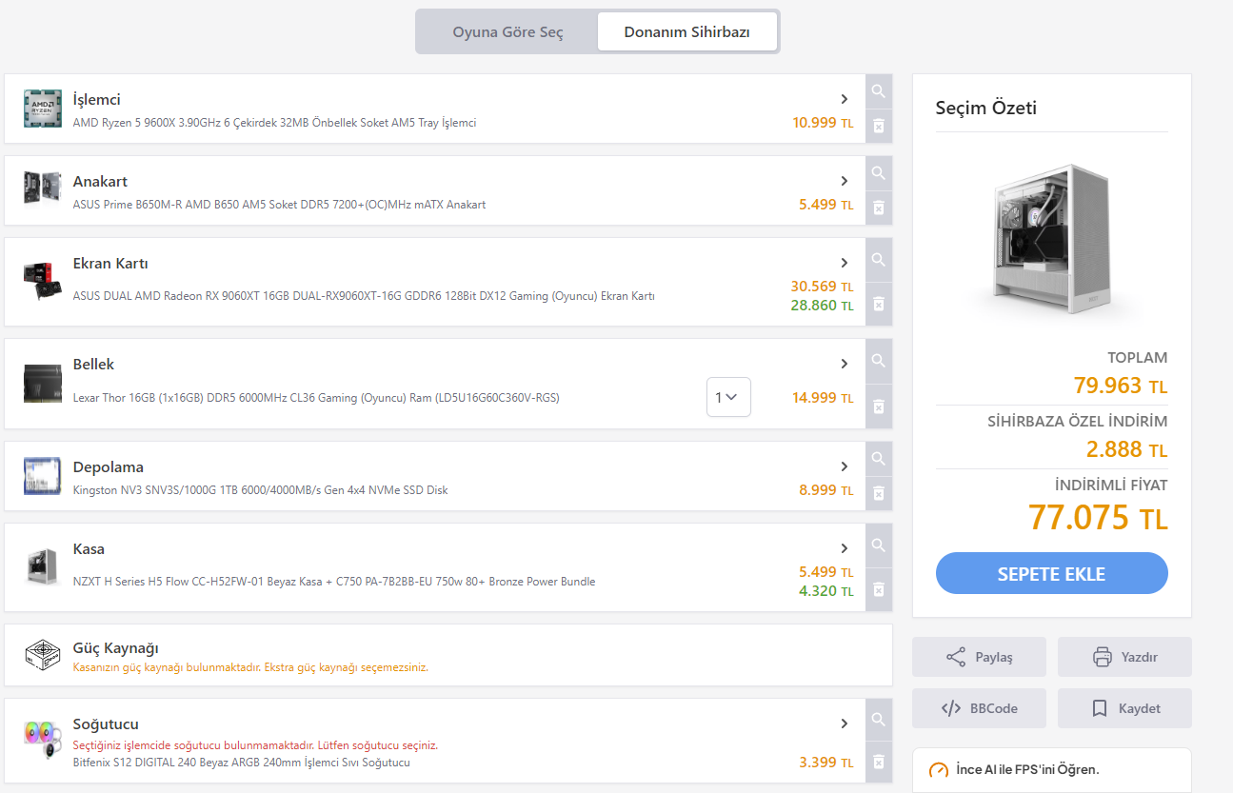
Task: Click the İşlemci price 10.999 TL
Action: 824,123
